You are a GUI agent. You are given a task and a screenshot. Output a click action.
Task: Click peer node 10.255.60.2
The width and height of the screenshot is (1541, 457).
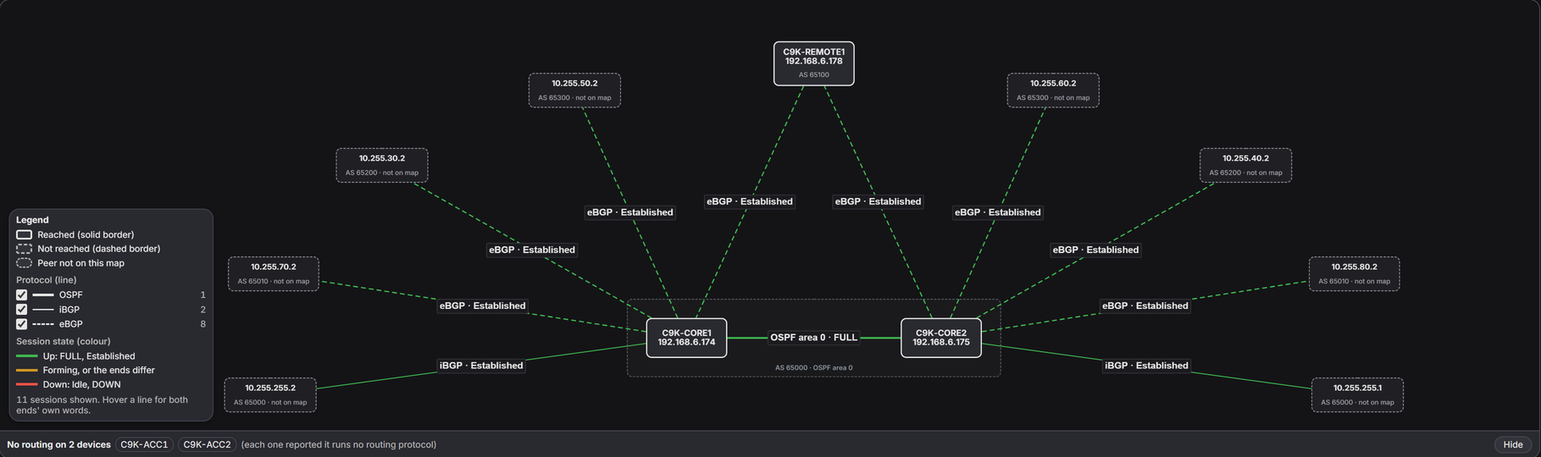coord(1053,90)
